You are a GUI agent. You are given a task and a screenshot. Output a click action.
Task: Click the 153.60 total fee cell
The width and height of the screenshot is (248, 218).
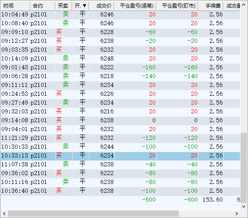coord(213,200)
